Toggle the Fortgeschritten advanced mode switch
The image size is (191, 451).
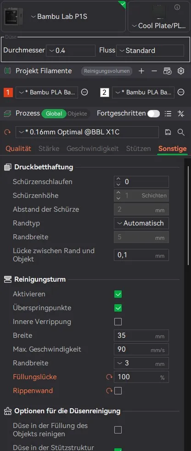click(x=154, y=114)
